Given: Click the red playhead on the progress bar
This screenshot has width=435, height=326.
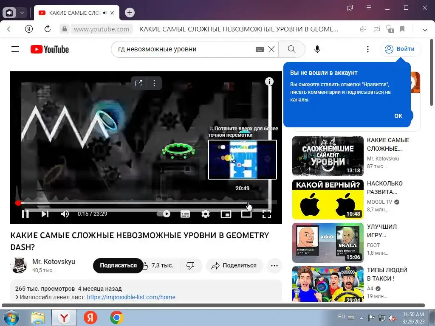Looking at the screenshot, I should pos(18,203).
